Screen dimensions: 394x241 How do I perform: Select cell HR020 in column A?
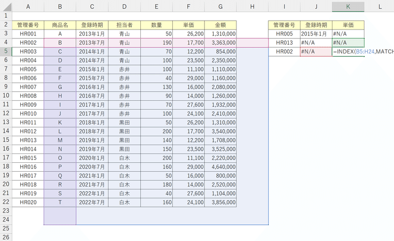(x=28, y=202)
